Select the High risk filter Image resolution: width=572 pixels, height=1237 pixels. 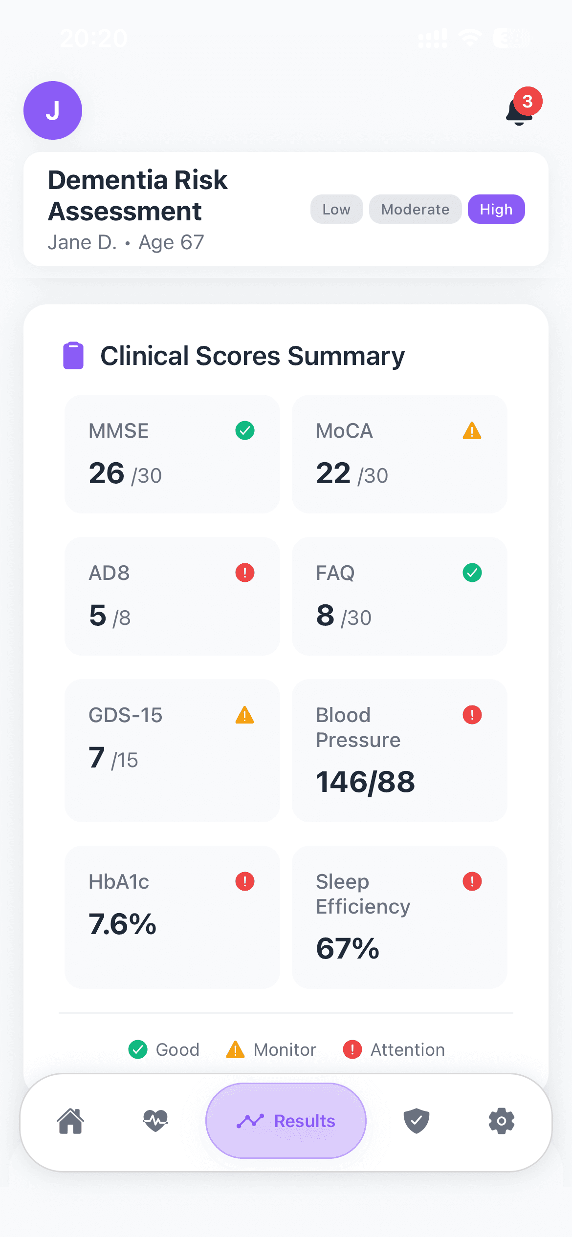[x=496, y=209]
